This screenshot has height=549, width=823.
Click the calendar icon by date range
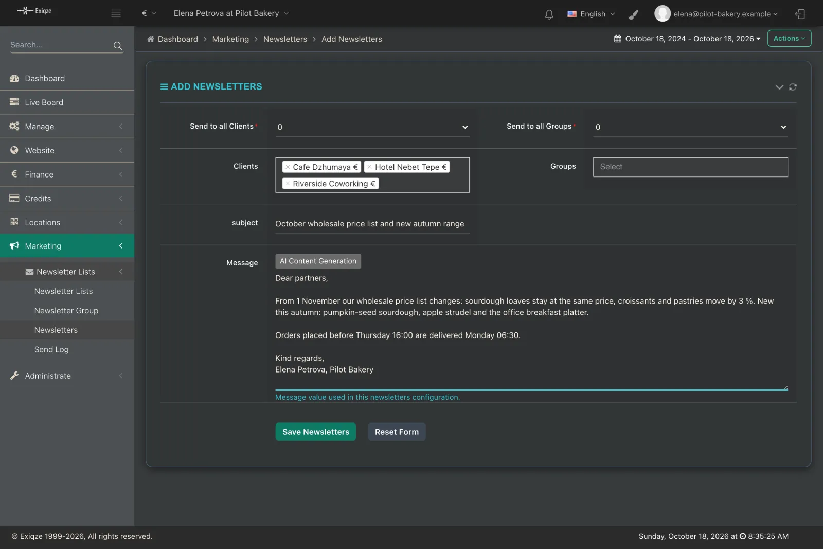[x=618, y=39]
